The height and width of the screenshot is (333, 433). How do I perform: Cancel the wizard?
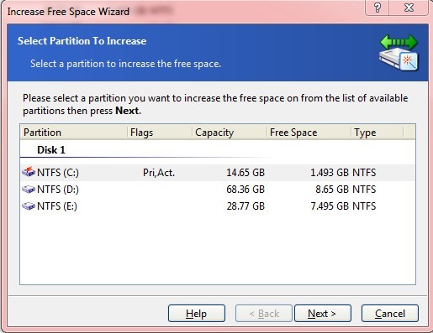(390, 314)
